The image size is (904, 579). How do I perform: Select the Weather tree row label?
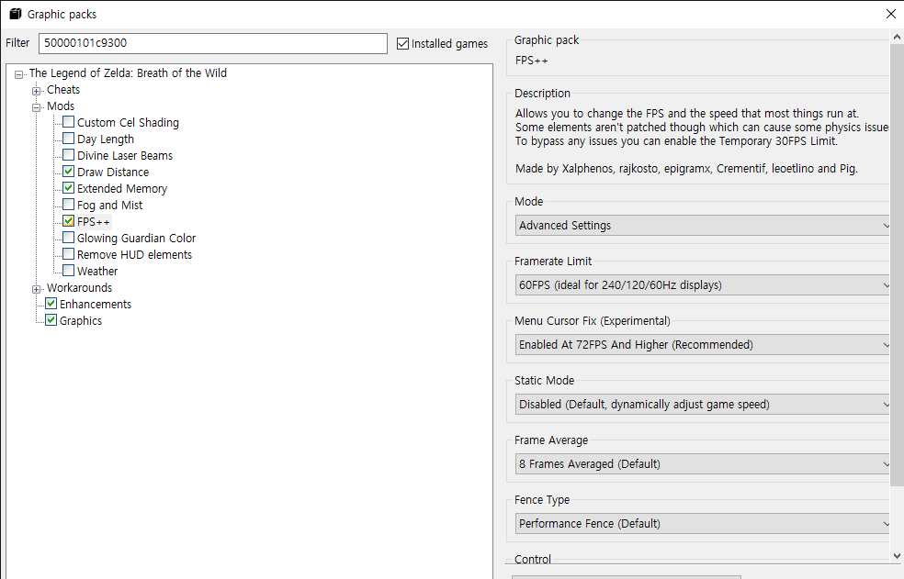coord(97,272)
